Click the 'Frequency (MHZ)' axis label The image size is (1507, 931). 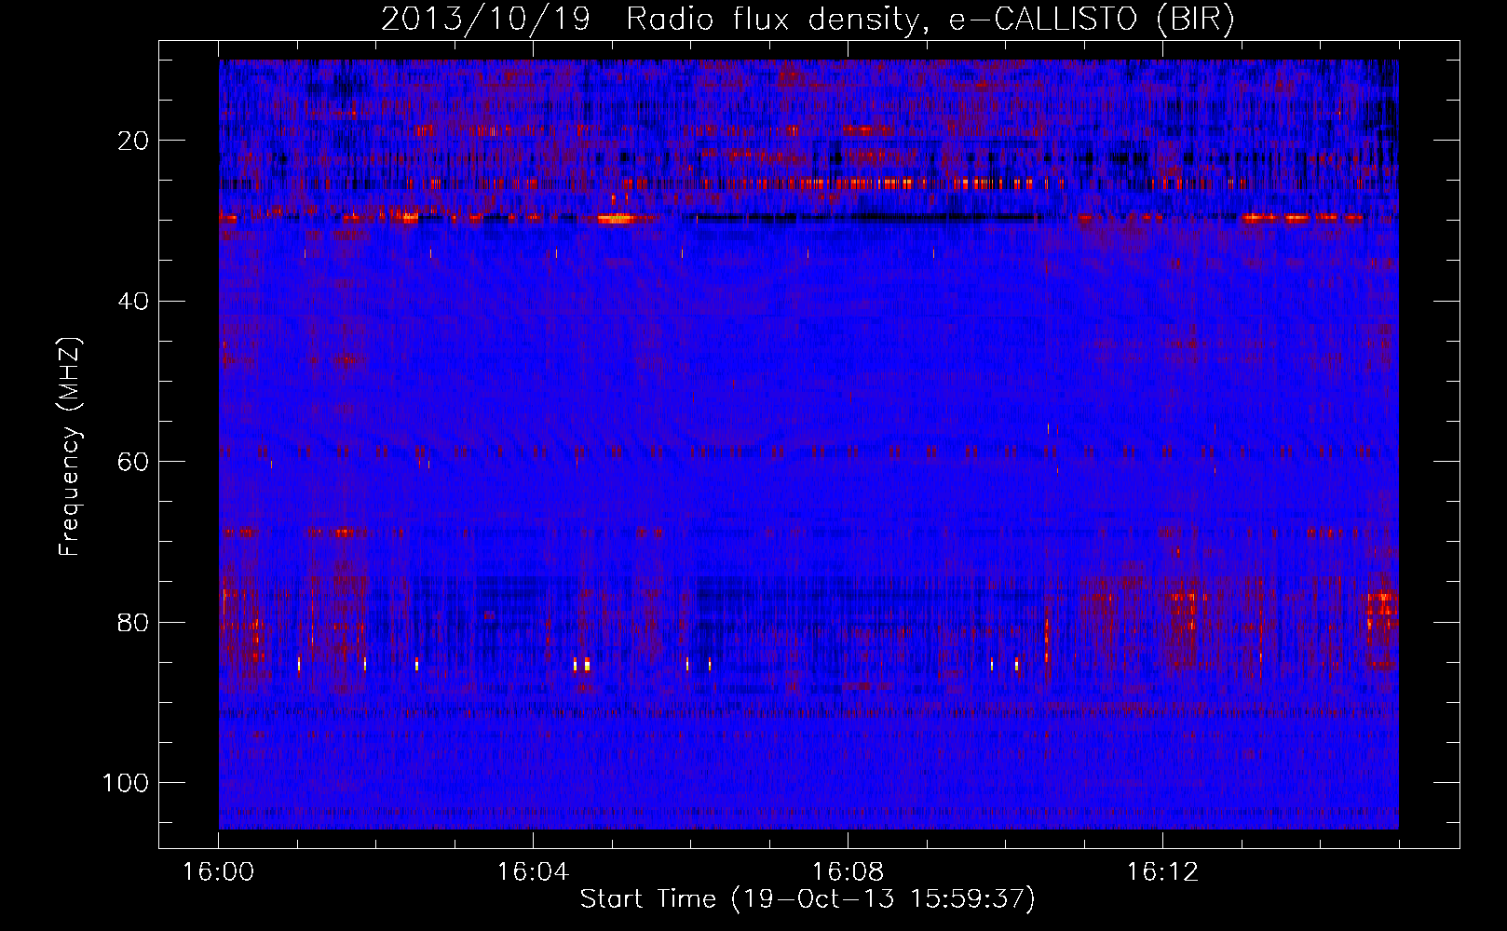tap(70, 447)
